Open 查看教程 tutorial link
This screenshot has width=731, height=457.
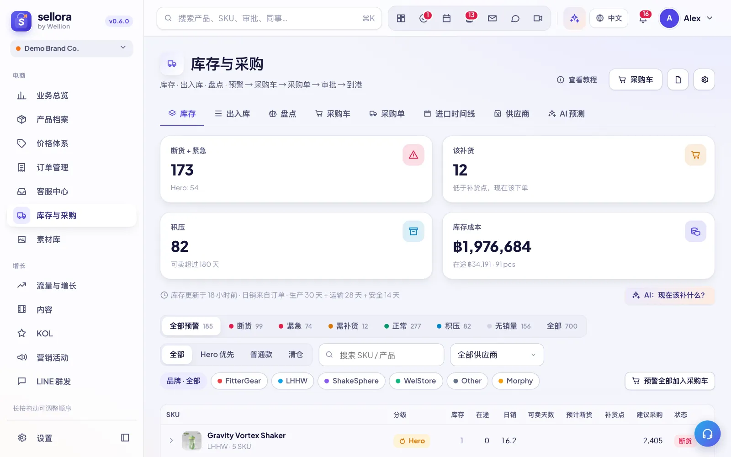[x=577, y=80]
